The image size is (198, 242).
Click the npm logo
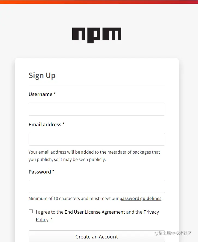click(97, 35)
